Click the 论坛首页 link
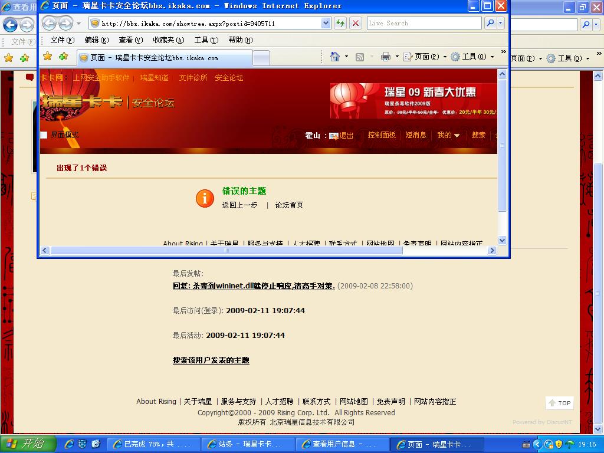The width and height of the screenshot is (604, 453). pyautogui.click(x=289, y=205)
